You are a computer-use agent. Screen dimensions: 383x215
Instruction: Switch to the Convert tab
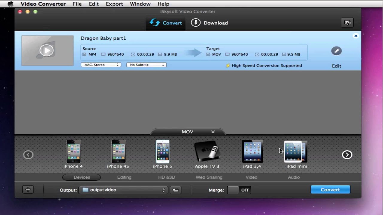pos(165,23)
